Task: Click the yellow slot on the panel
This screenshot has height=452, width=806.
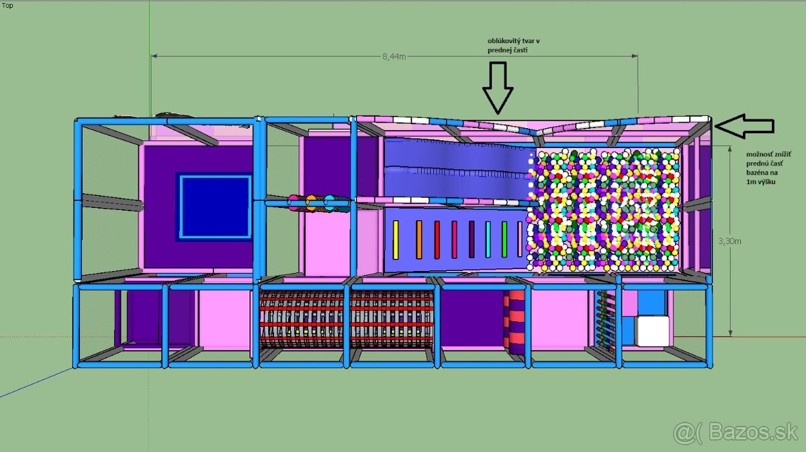Action: click(396, 239)
